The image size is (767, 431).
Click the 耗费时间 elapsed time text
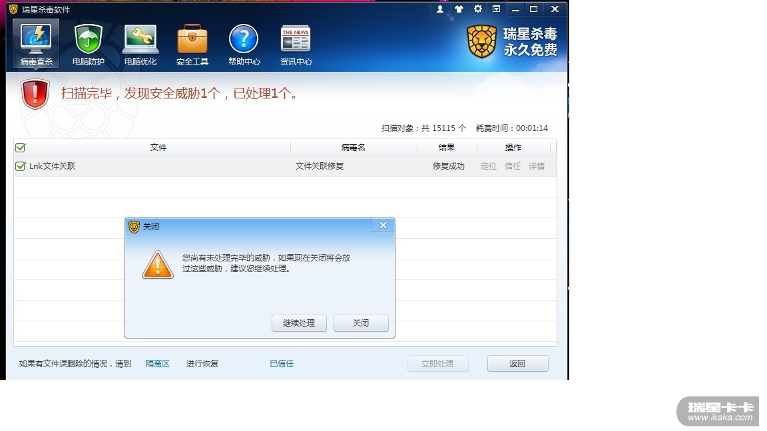point(511,128)
